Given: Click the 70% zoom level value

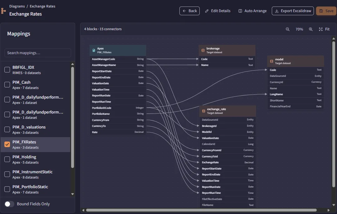Looking at the screenshot, I should click(x=299, y=29).
